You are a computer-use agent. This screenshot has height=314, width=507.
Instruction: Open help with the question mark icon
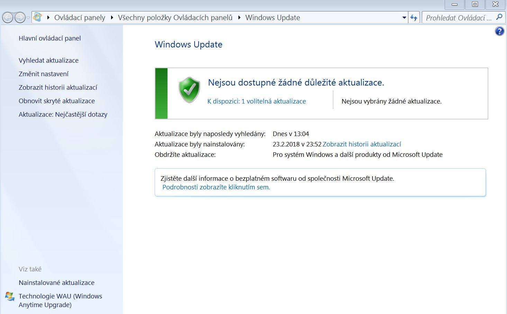point(499,32)
